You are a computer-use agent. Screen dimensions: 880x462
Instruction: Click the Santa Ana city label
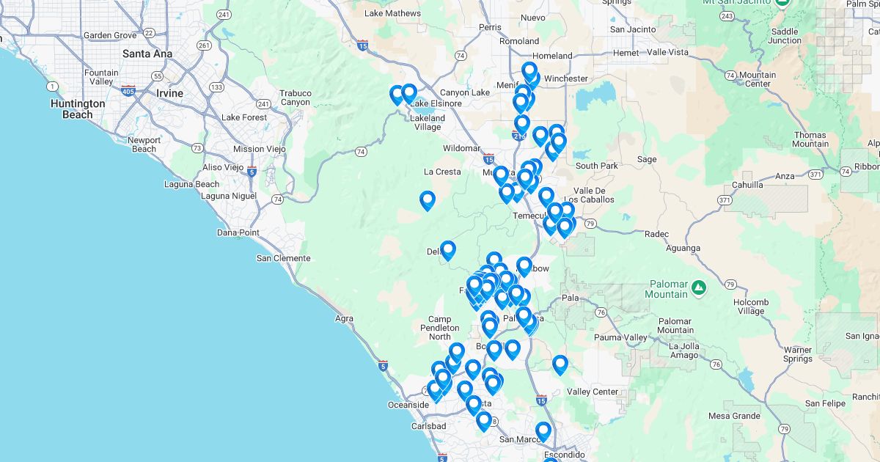click(x=147, y=54)
